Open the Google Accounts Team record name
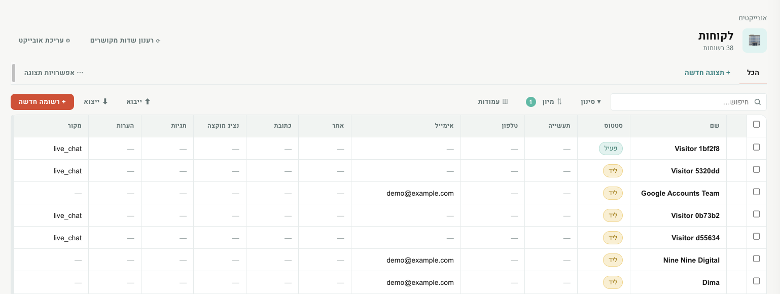 pyautogui.click(x=680, y=193)
